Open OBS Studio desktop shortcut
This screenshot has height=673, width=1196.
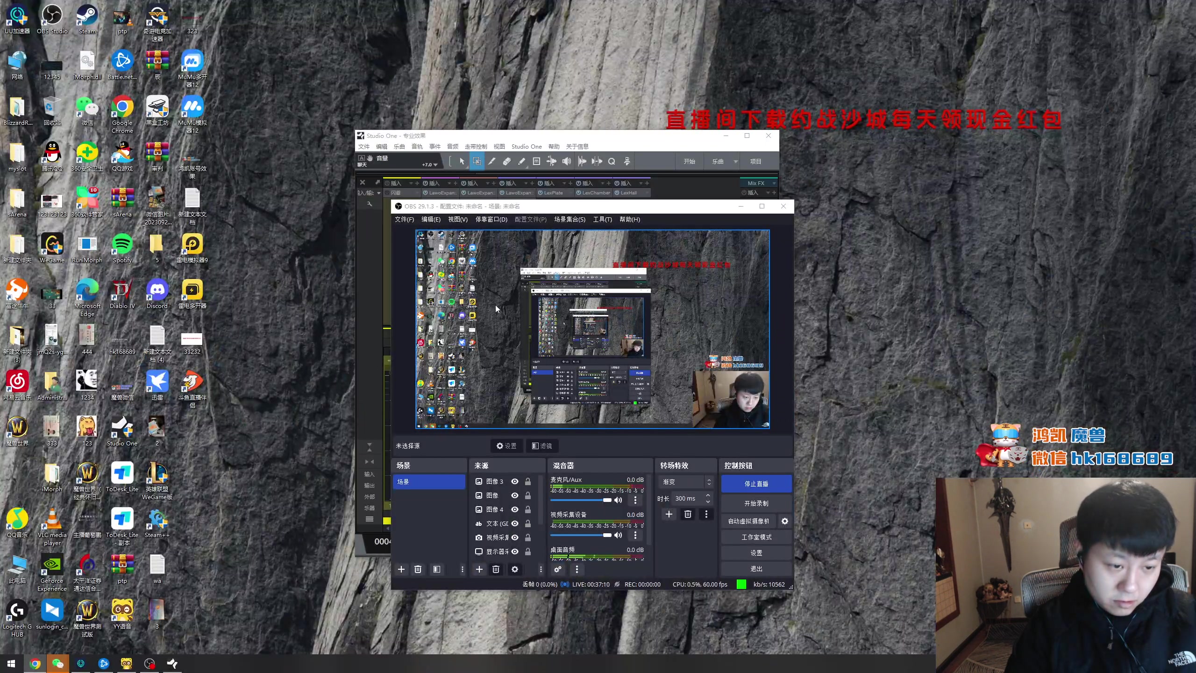tap(52, 19)
